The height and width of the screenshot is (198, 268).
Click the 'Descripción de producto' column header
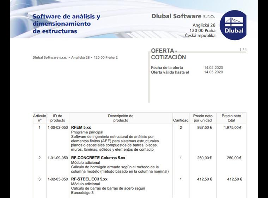point(121,118)
